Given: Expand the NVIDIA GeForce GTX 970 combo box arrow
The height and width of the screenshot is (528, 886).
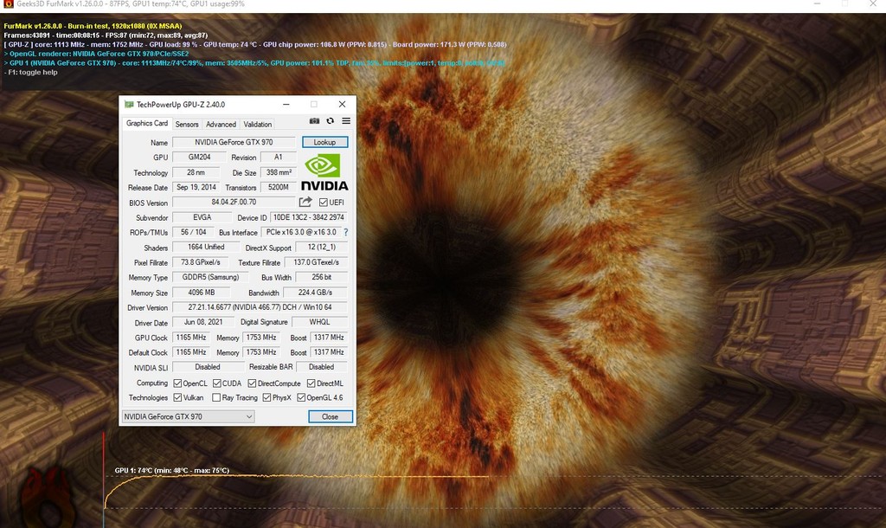Looking at the screenshot, I should pyautogui.click(x=248, y=416).
